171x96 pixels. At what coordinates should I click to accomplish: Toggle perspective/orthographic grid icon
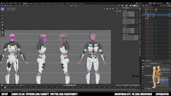click(104, 9)
